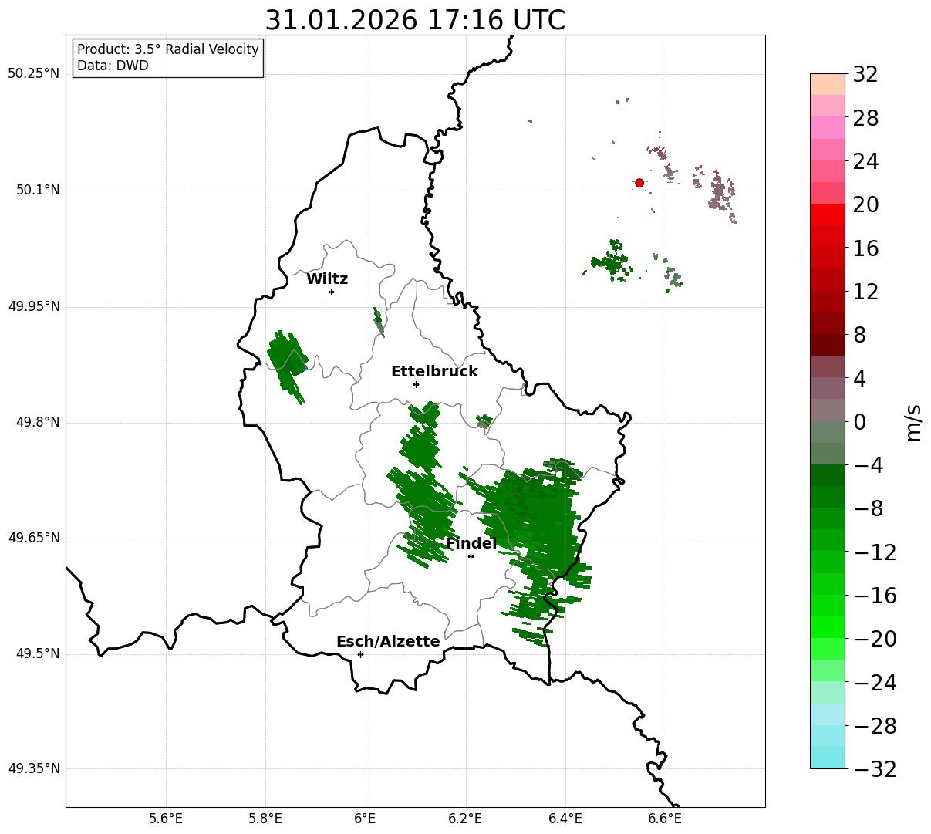Screen dimensions: 931x834
Task: Click the colorbar tick value −8
Action: pyautogui.click(x=869, y=509)
